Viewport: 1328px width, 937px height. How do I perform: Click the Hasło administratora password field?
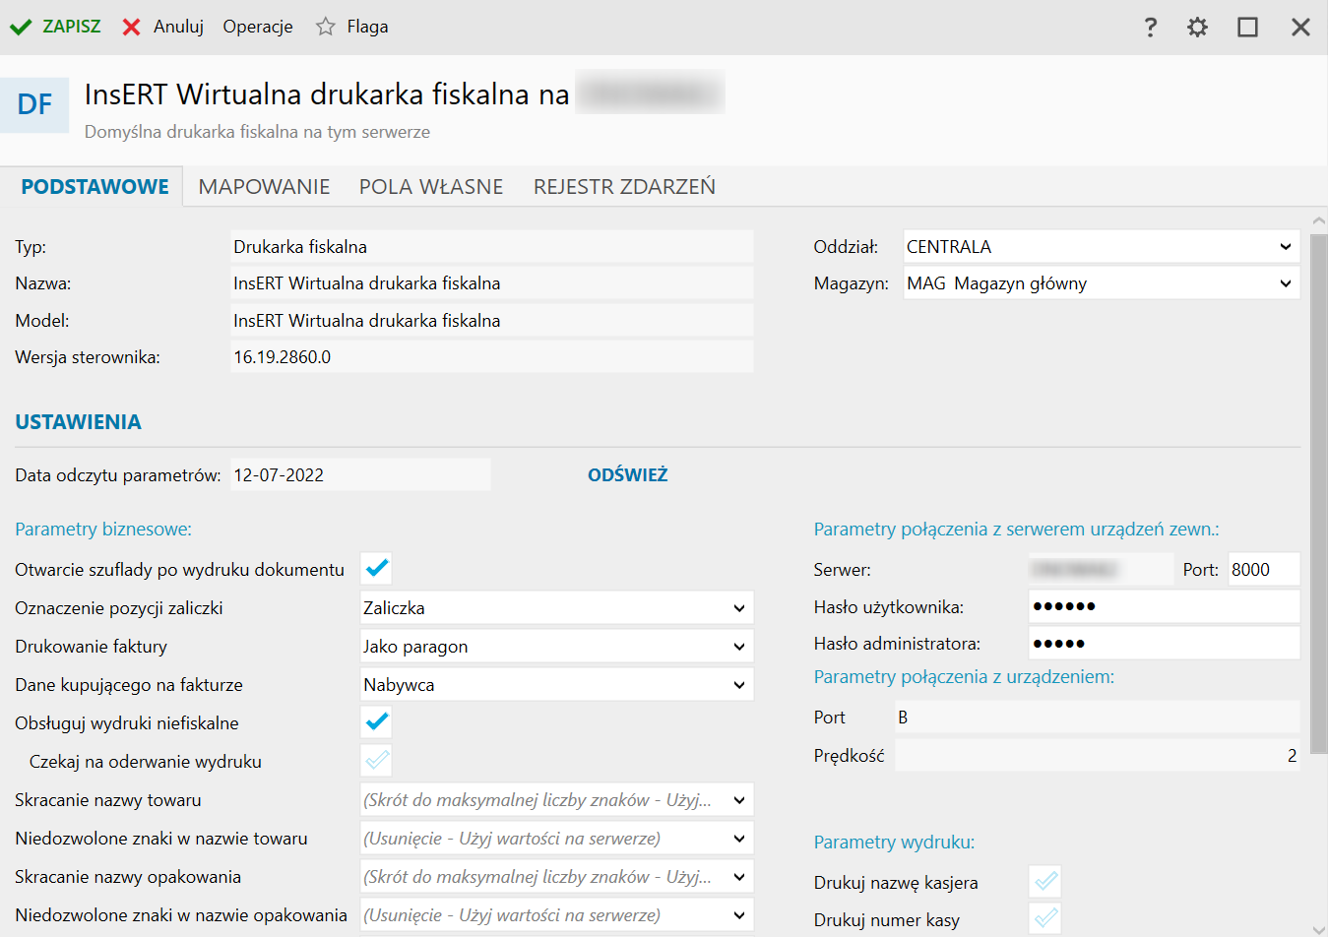pos(1164,644)
